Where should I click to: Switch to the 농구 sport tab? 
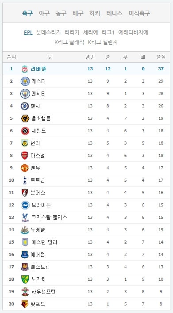(x=61, y=13)
